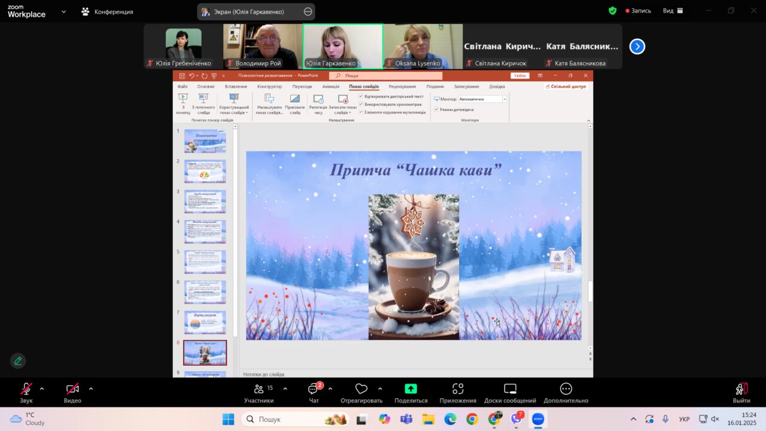Click the blue next-participants arrow
Viewport: 766px width, 431px height.
637,46
